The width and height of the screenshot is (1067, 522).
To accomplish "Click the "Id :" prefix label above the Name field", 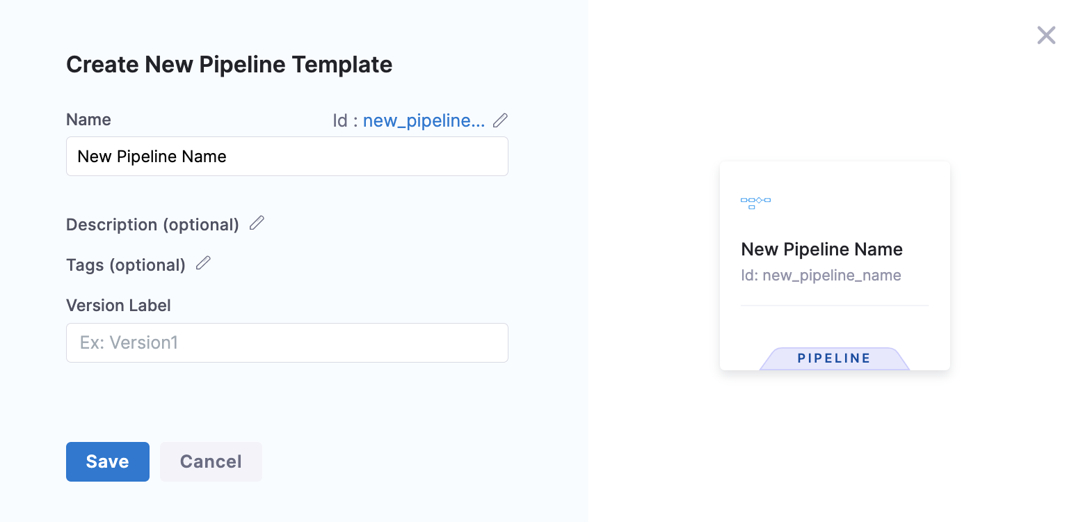I will click(345, 120).
